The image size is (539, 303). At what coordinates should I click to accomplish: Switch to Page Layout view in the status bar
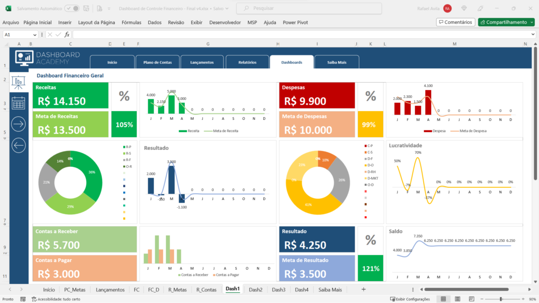pos(457,298)
